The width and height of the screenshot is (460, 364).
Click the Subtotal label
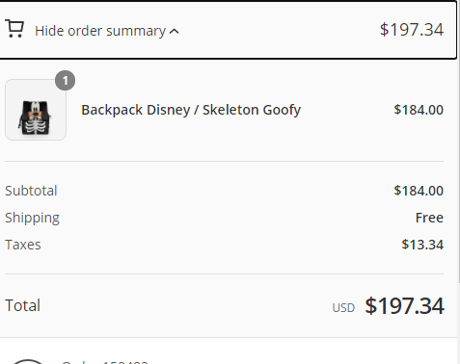click(x=31, y=191)
